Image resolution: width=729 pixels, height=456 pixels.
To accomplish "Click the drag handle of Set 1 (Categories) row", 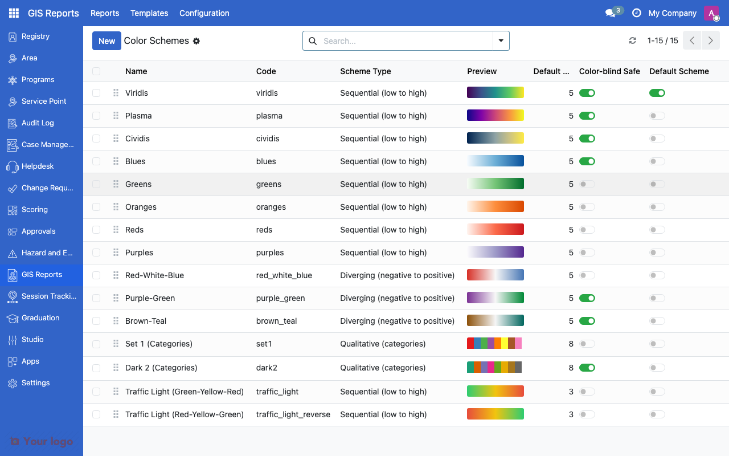I will (x=116, y=344).
